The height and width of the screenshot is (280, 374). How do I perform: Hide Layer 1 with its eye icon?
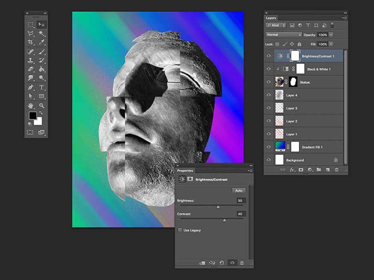(269, 134)
